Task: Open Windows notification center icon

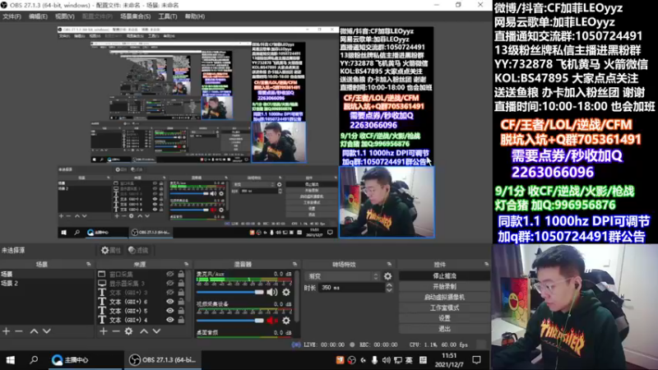Action: (477, 360)
